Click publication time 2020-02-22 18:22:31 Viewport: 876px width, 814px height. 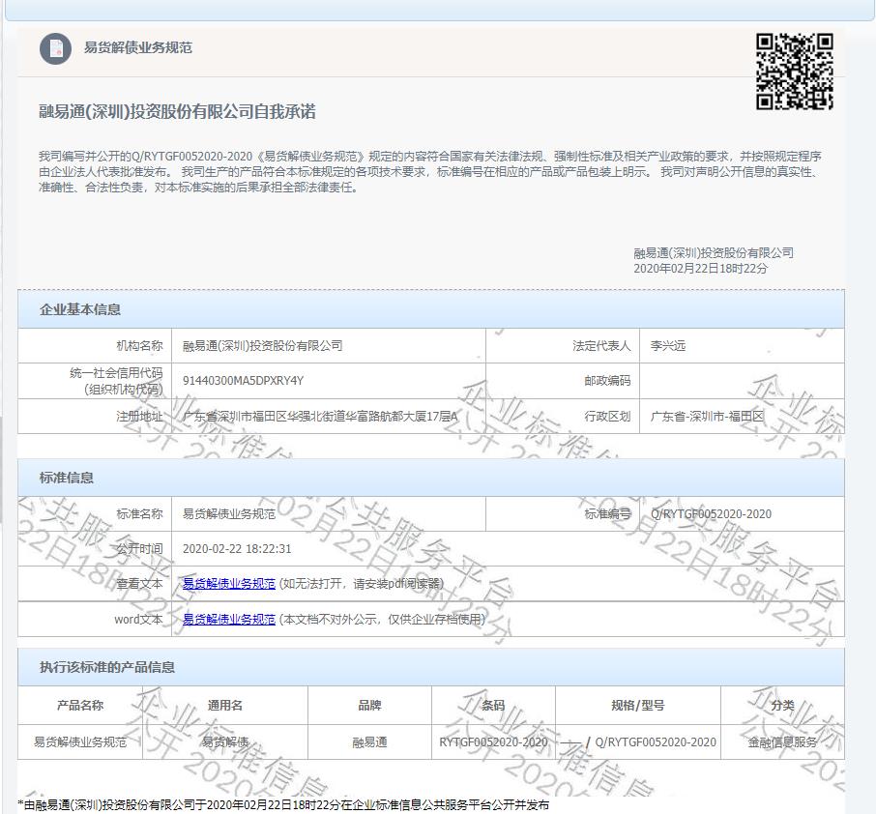pyautogui.click(x=237, y=548)
